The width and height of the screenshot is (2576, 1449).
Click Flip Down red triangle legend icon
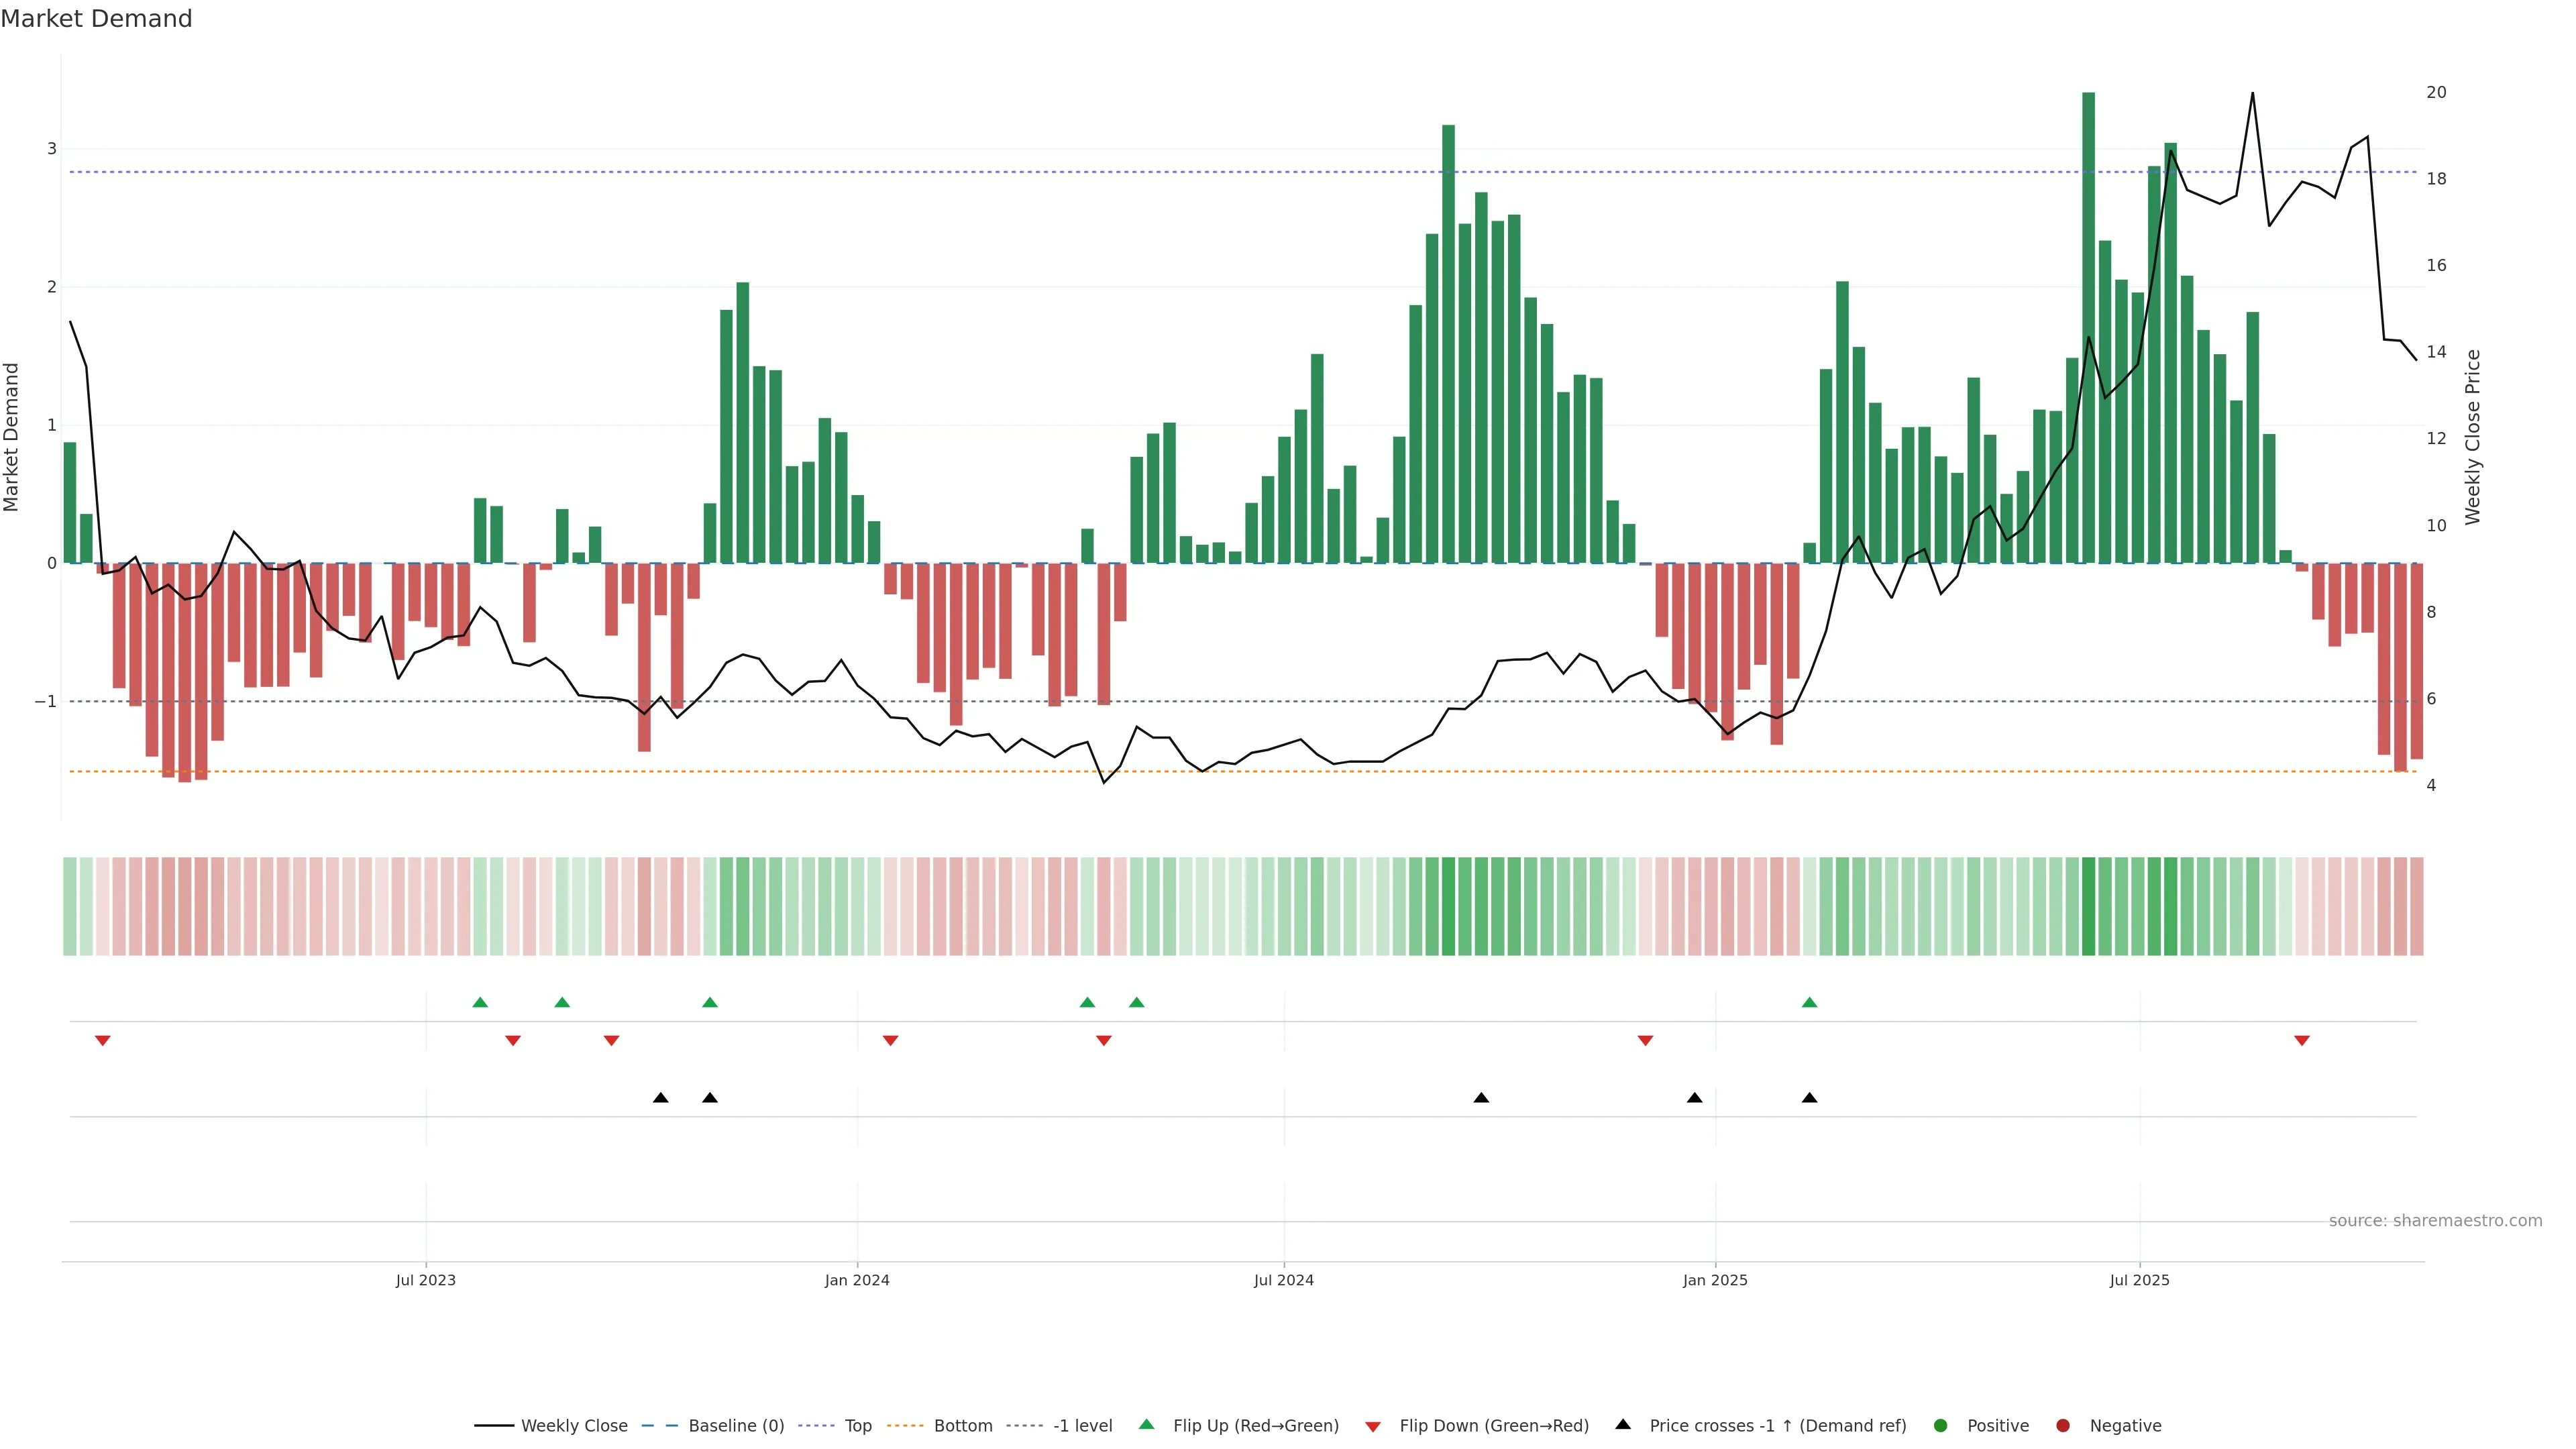pyautogui.click(x=1373, y=1427)
